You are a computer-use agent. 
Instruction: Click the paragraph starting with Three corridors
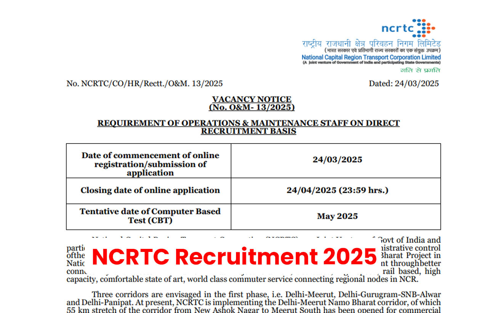(x=266, y=302)
